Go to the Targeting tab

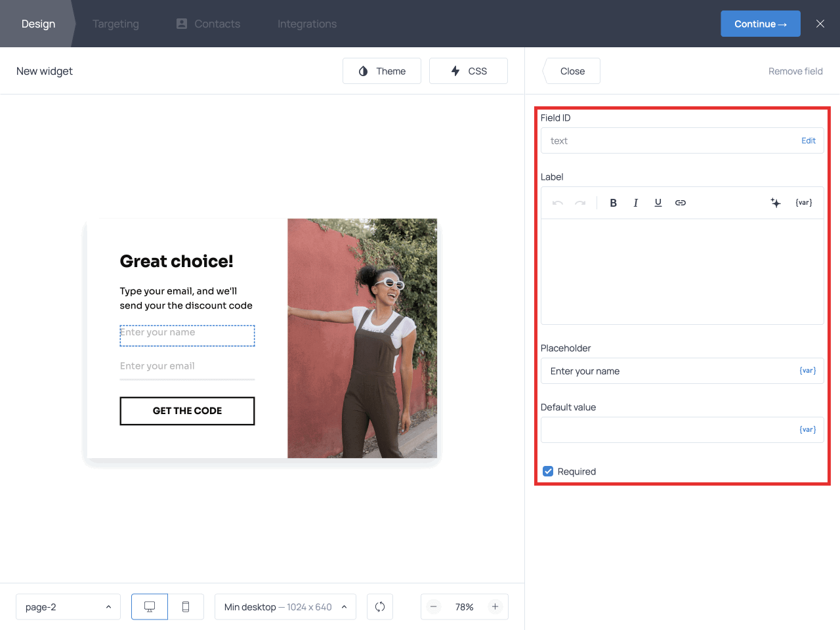[x=115, y=24]
